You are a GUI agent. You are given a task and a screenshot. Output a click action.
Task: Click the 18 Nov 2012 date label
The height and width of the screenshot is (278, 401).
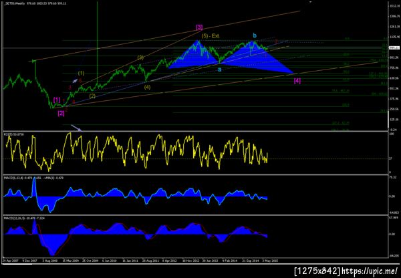tap(190, 261)
